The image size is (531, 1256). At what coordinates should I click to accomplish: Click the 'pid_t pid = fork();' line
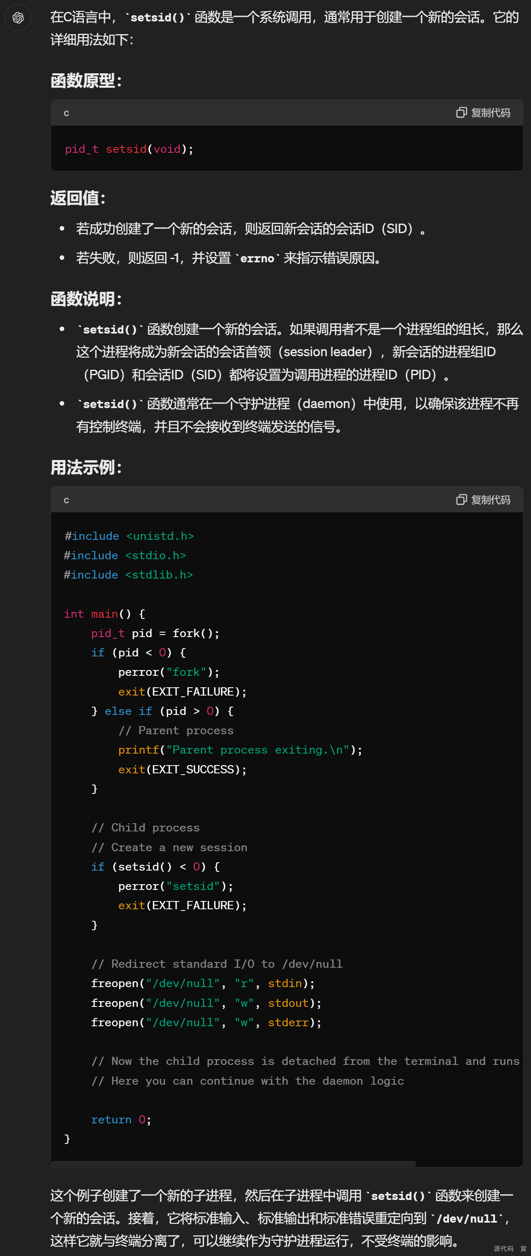coord(155,633)
